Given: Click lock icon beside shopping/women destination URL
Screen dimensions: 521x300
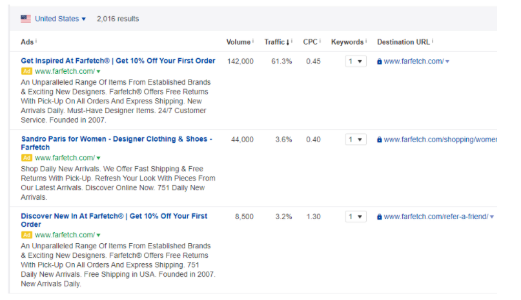Looking at the screenshot, I should [x=379, y=140].
